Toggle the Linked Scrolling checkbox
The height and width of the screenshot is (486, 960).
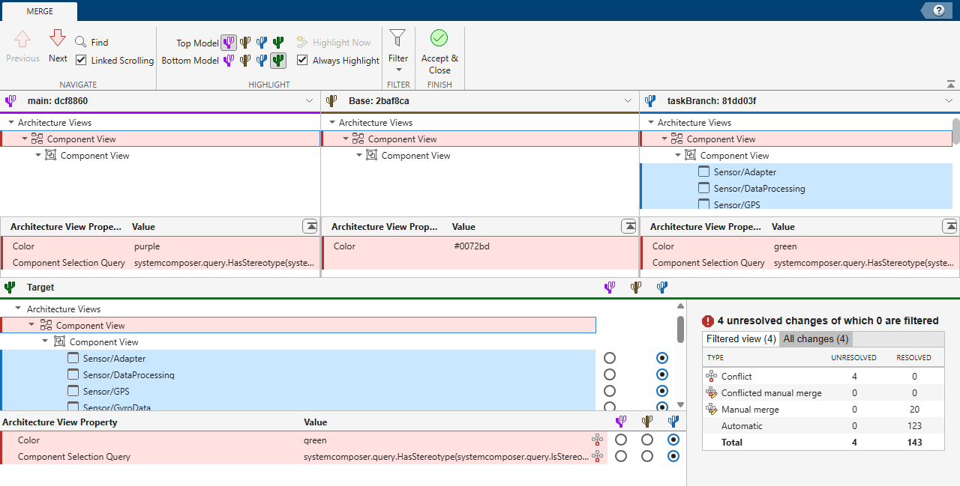tap(81, 60)
